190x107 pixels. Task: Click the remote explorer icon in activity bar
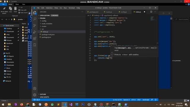(x=35, y=45)
